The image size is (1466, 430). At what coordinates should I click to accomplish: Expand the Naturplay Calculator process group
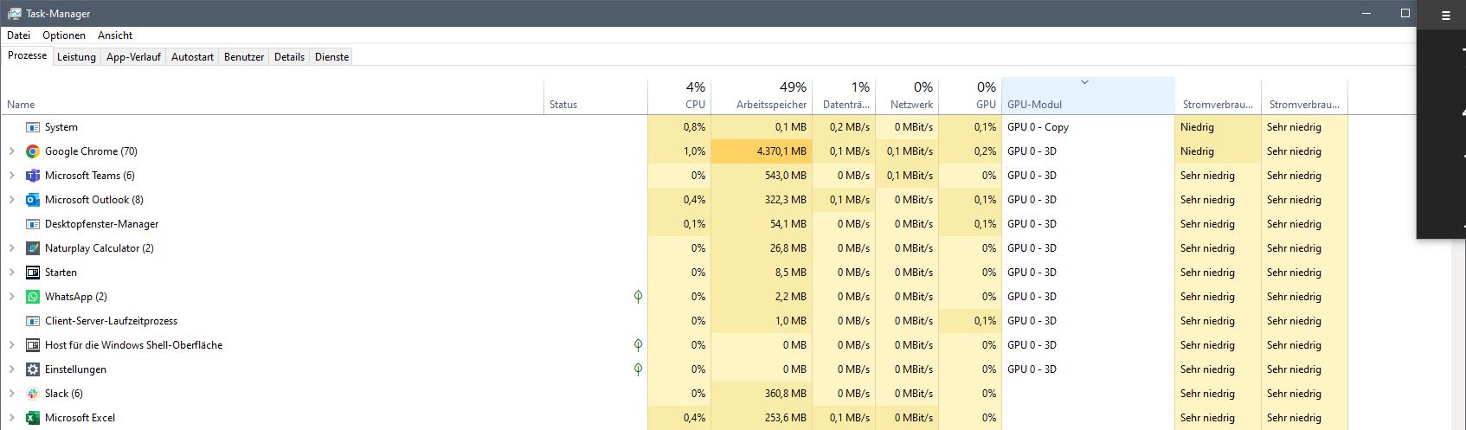pyautogui.click(x=11, y=248)
